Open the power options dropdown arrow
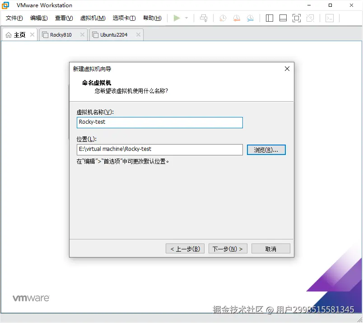 pyautogui.click(x=186, y=18)
